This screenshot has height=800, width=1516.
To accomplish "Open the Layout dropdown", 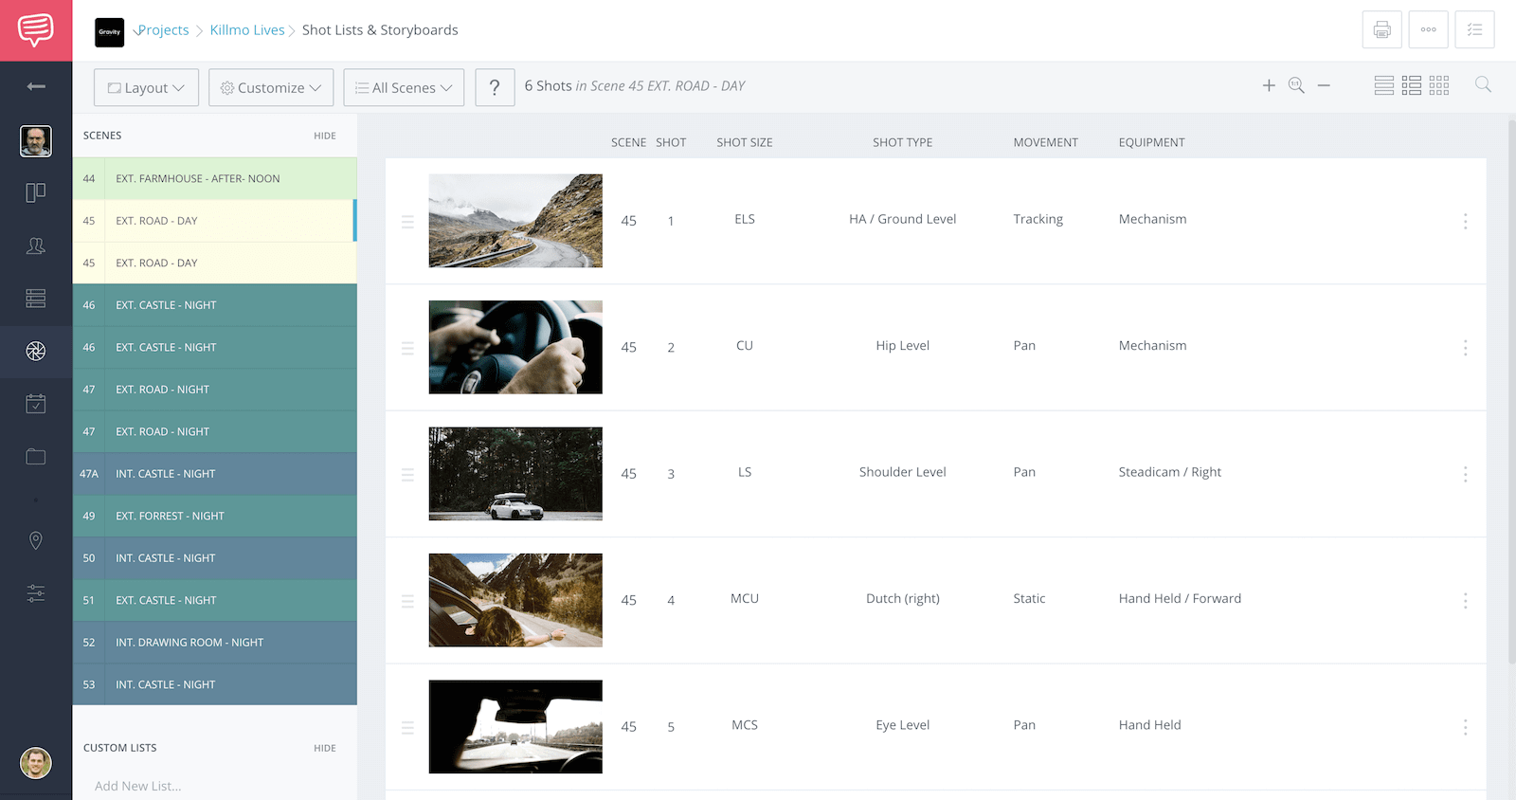I will [146, 87].
